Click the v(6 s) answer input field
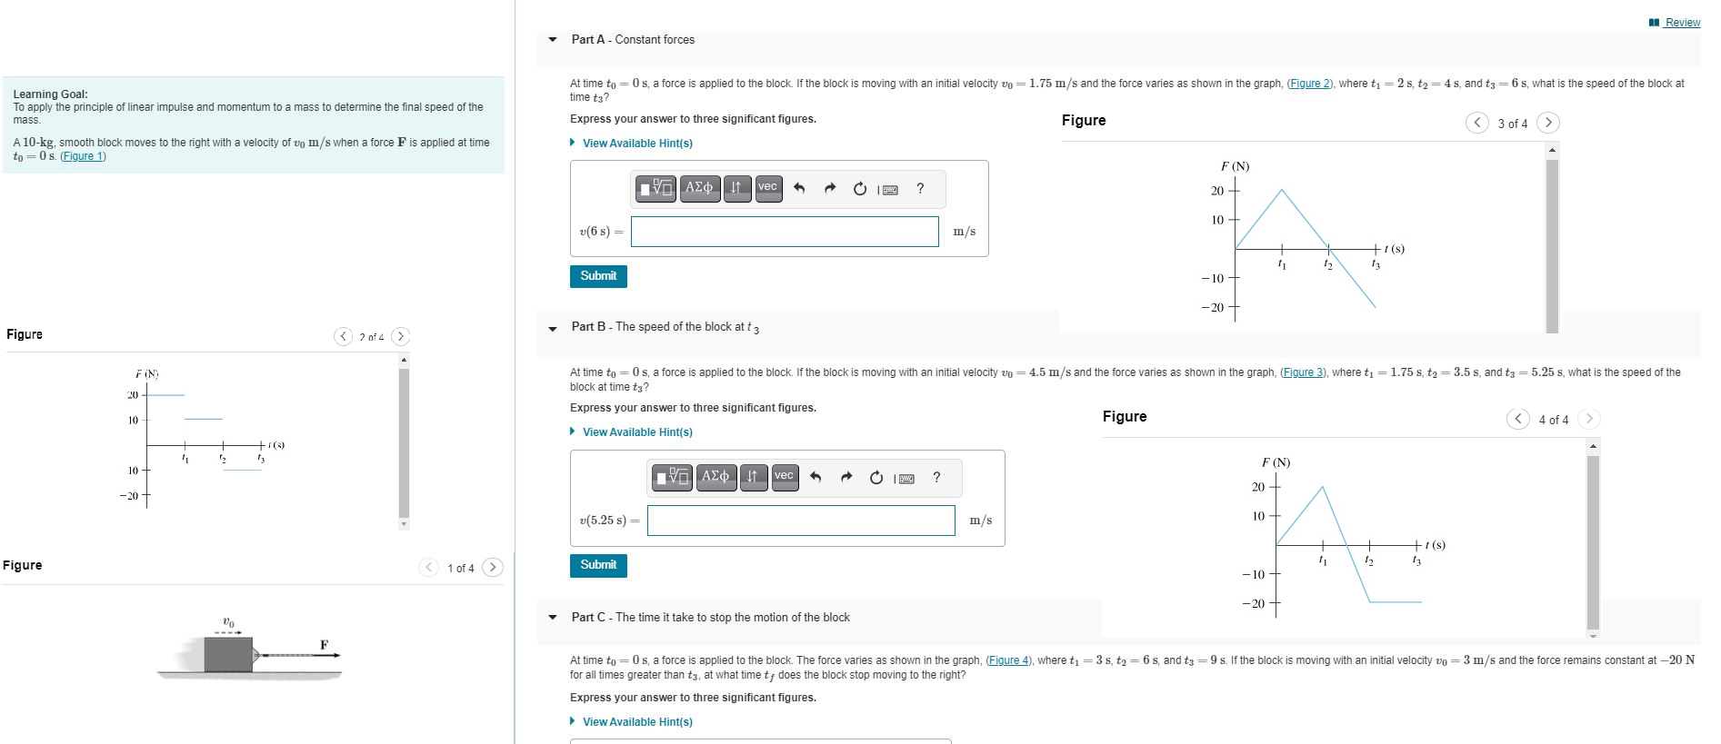This screenshot has width=1721, height=744. pos(785,232)
